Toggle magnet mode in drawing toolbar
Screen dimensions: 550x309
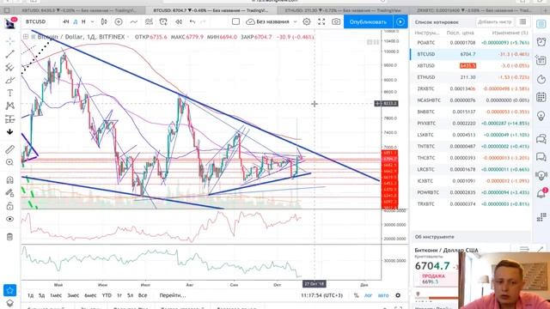(9, 179)
